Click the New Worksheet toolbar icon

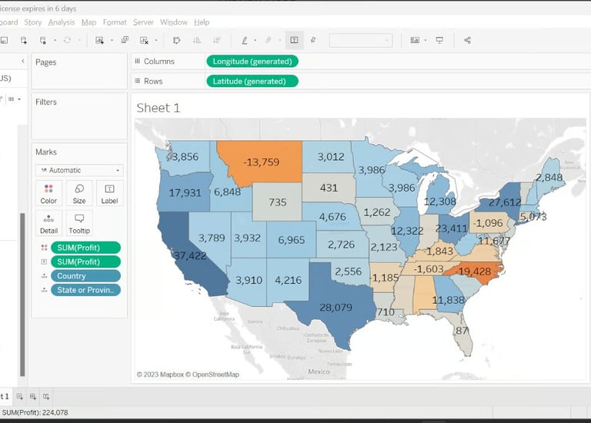(99, 40)
